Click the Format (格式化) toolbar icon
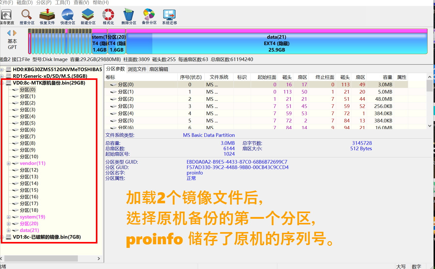Screen dimensions: 435x269 pos(108,17)
